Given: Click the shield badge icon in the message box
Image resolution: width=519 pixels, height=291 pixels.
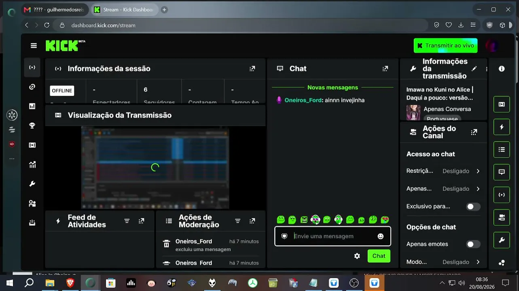Looking at the screenshot, I should (284, 236).
